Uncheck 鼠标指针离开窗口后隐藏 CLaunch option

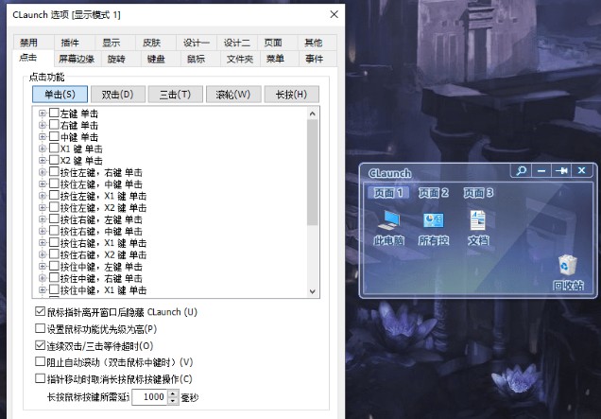(40, 312)
